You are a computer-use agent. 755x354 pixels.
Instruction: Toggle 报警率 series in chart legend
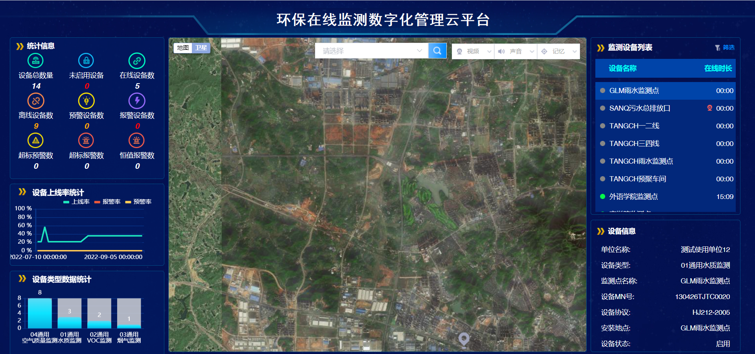click(x=107, y=202)
